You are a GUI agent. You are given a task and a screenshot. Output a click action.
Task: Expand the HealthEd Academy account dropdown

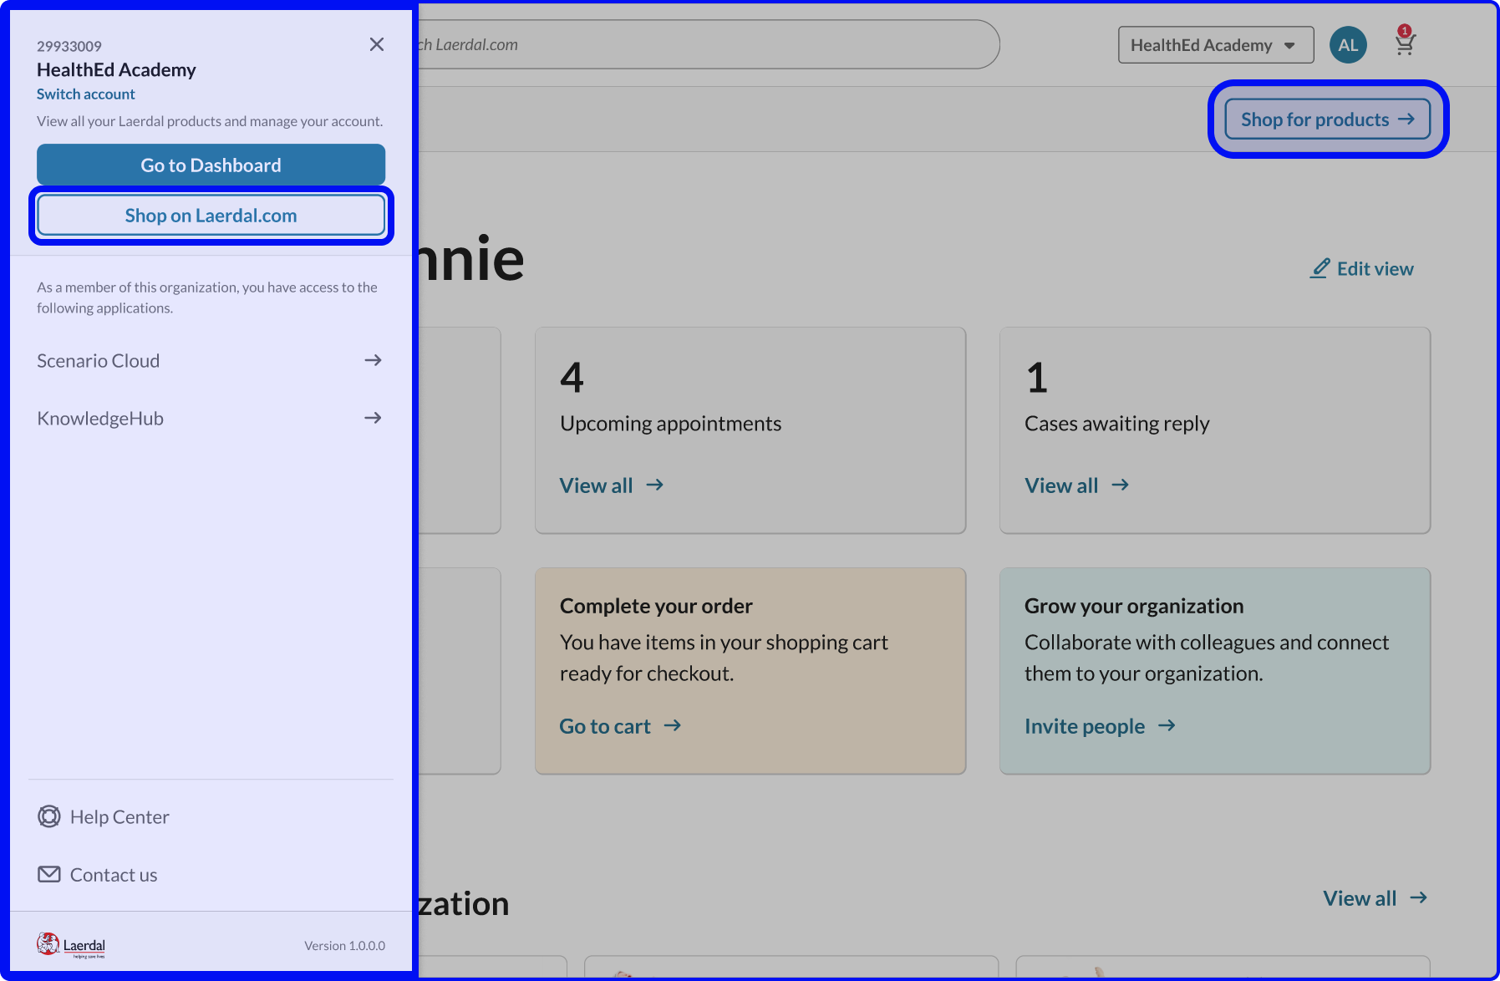pos(1215,45)
